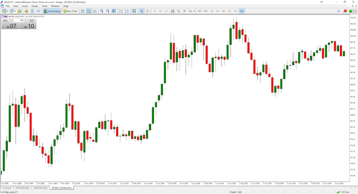Click the Zoom Out magnifier icon

(x=108, y=11)
